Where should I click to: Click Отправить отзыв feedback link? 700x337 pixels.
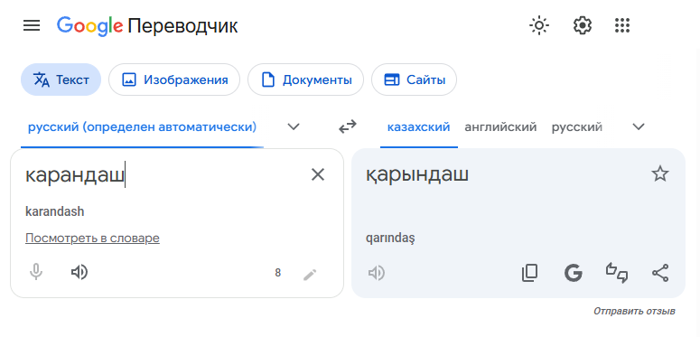coord(634,311)
